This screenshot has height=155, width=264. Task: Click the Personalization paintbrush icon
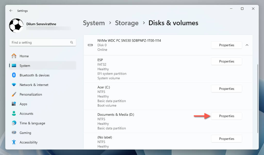pos(14,94)
